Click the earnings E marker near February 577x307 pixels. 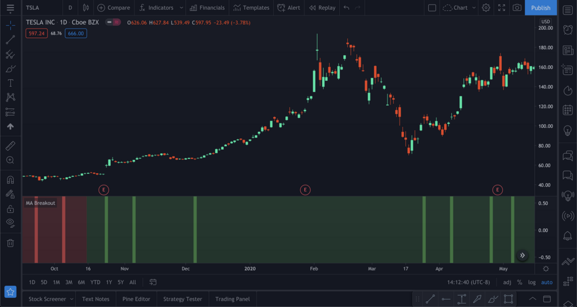[x=305, y=190]
